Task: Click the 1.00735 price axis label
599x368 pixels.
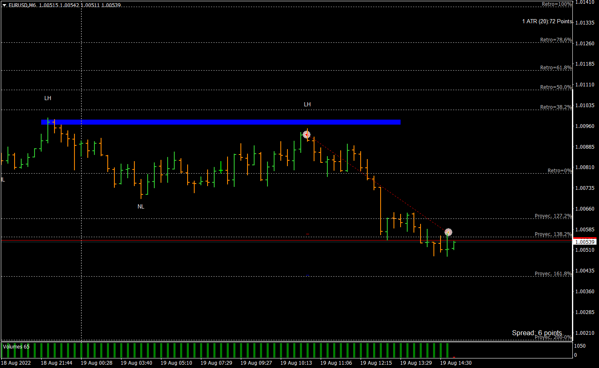Action: tap(585, 188)
